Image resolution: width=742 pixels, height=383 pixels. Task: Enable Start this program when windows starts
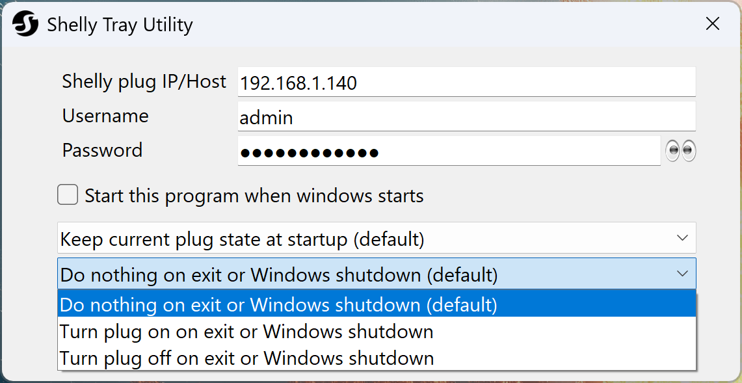[x=68, y=195]
